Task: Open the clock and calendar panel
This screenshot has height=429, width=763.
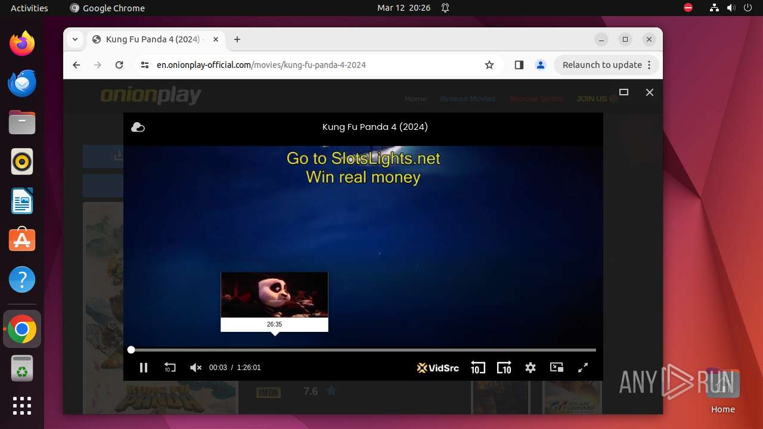Action: pos(404,8)
